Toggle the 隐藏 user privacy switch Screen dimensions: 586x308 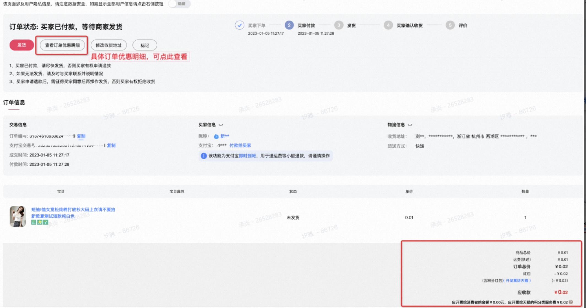click(179, 4)
